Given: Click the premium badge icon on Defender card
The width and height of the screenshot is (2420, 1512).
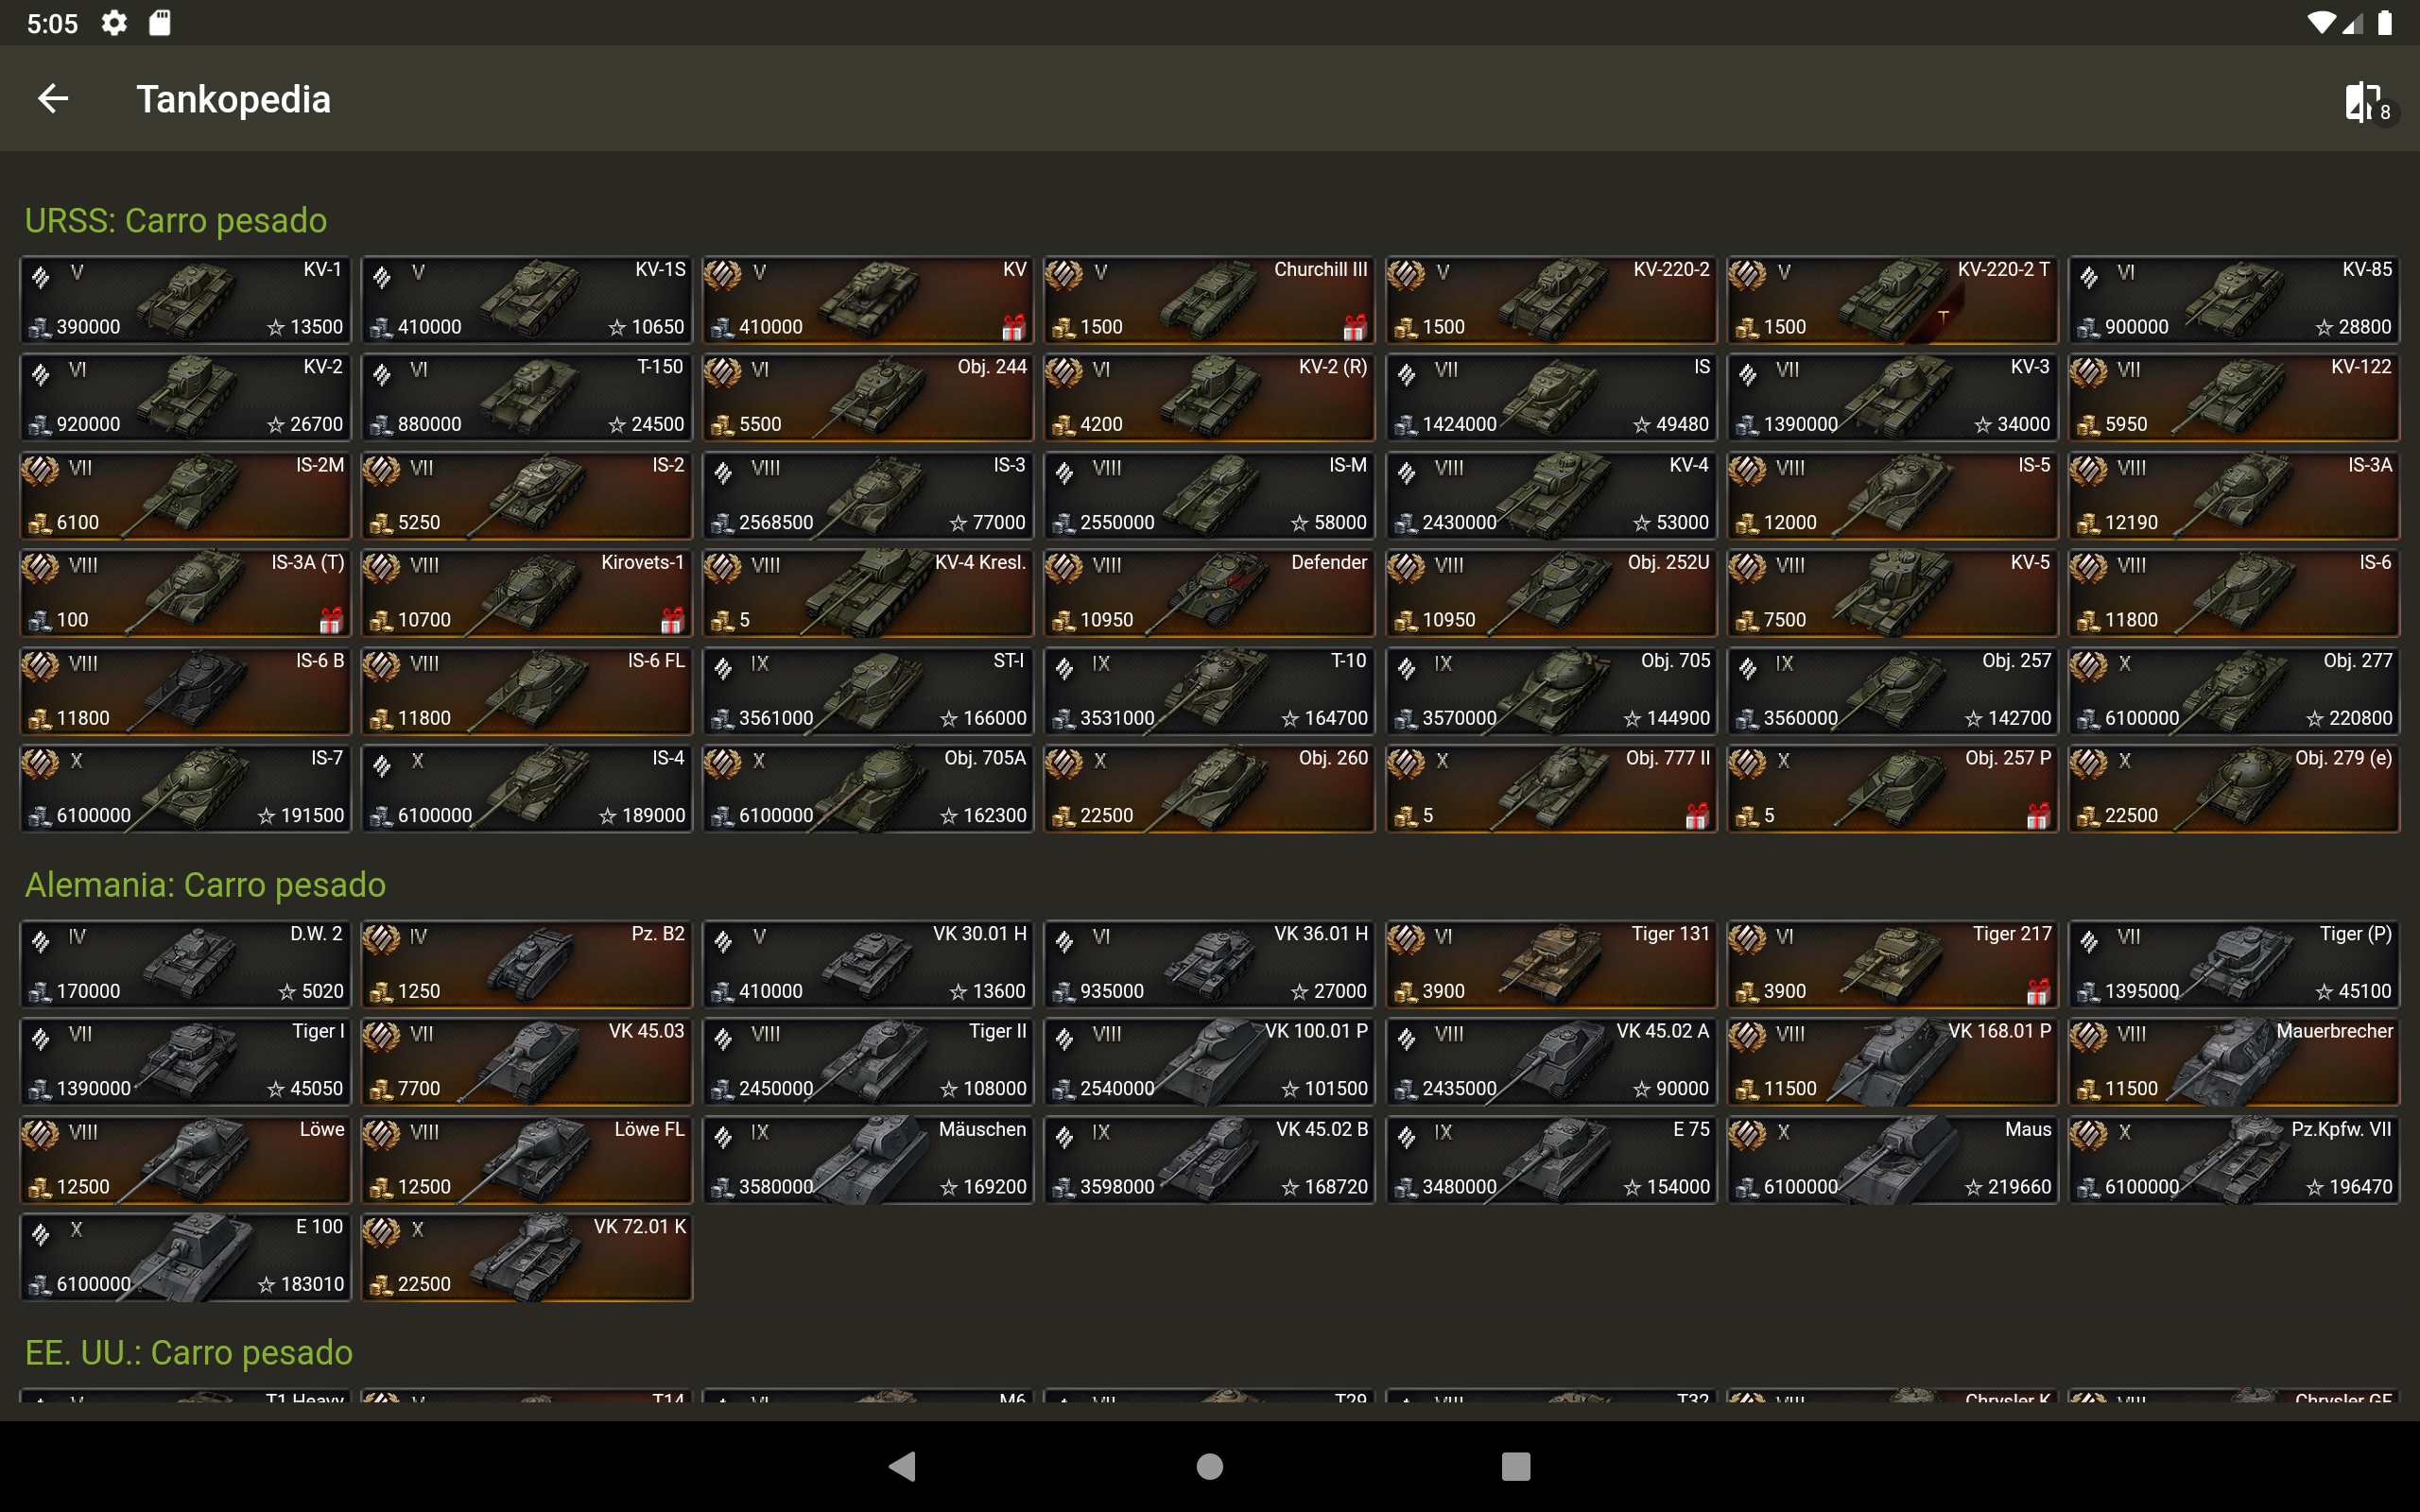Looking at the screenshot, I should coord(1064,567).
